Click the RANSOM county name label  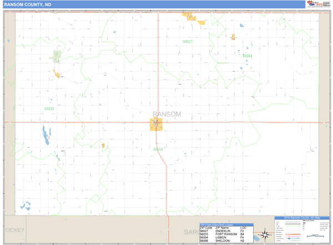click(x=166, y=114)
